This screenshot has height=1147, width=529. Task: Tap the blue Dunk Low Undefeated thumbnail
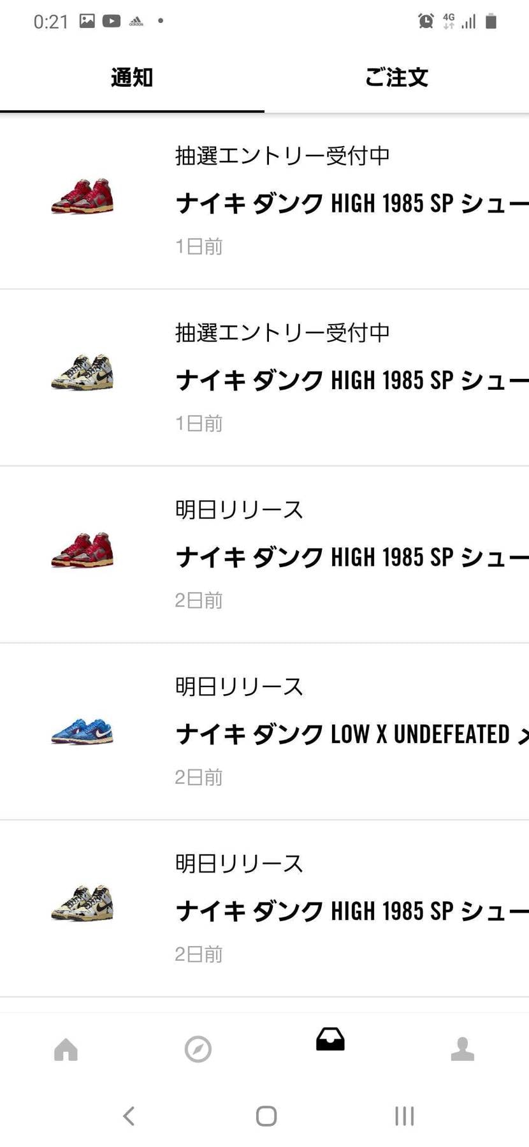[83, 732]
